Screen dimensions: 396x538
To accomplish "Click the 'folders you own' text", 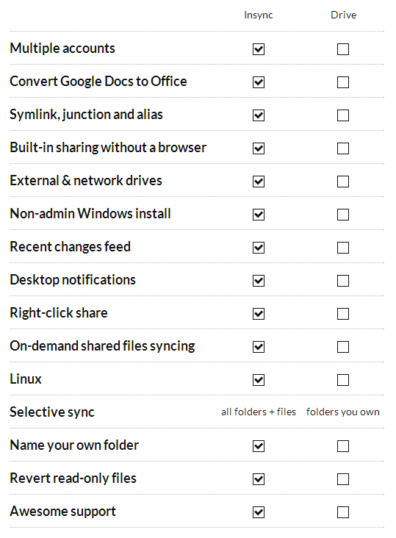I will coord(343,412).
